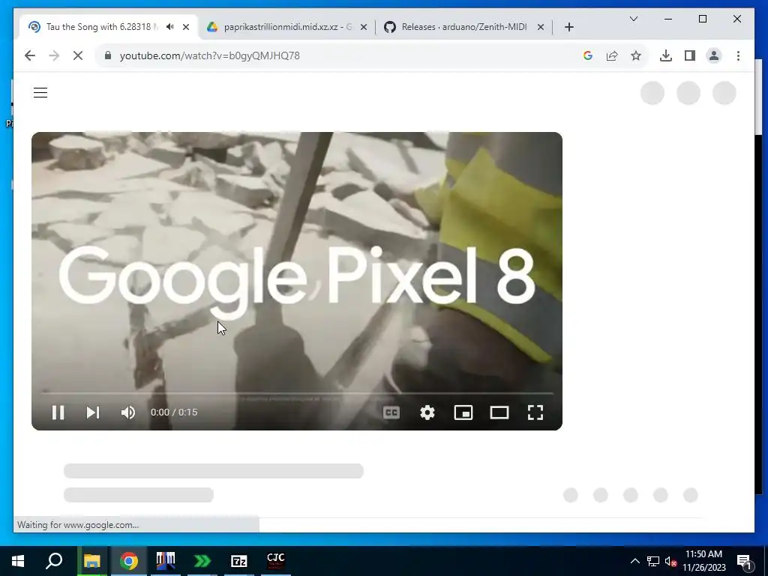Open a new tab
Viewport: 768px width, 576px height.
point(568,27)
